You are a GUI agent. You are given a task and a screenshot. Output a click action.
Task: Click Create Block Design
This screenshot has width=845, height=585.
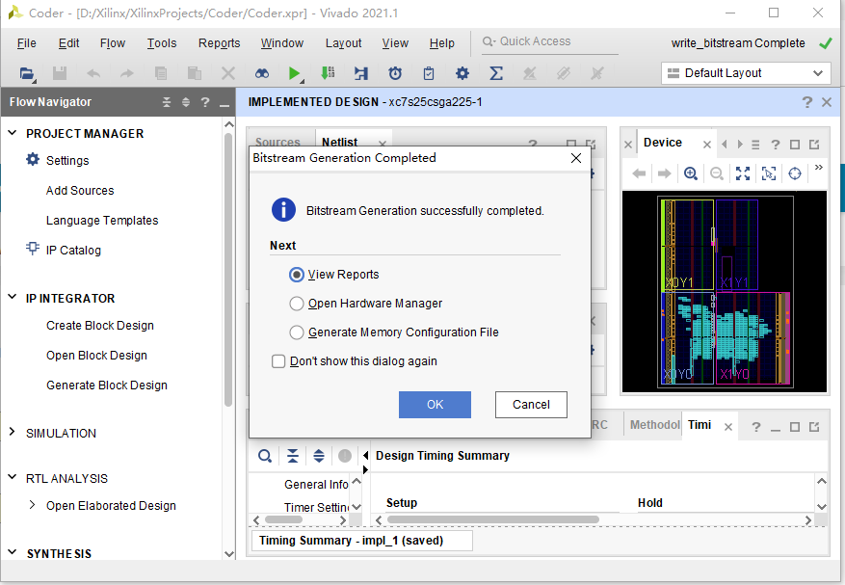pos(99,326)
